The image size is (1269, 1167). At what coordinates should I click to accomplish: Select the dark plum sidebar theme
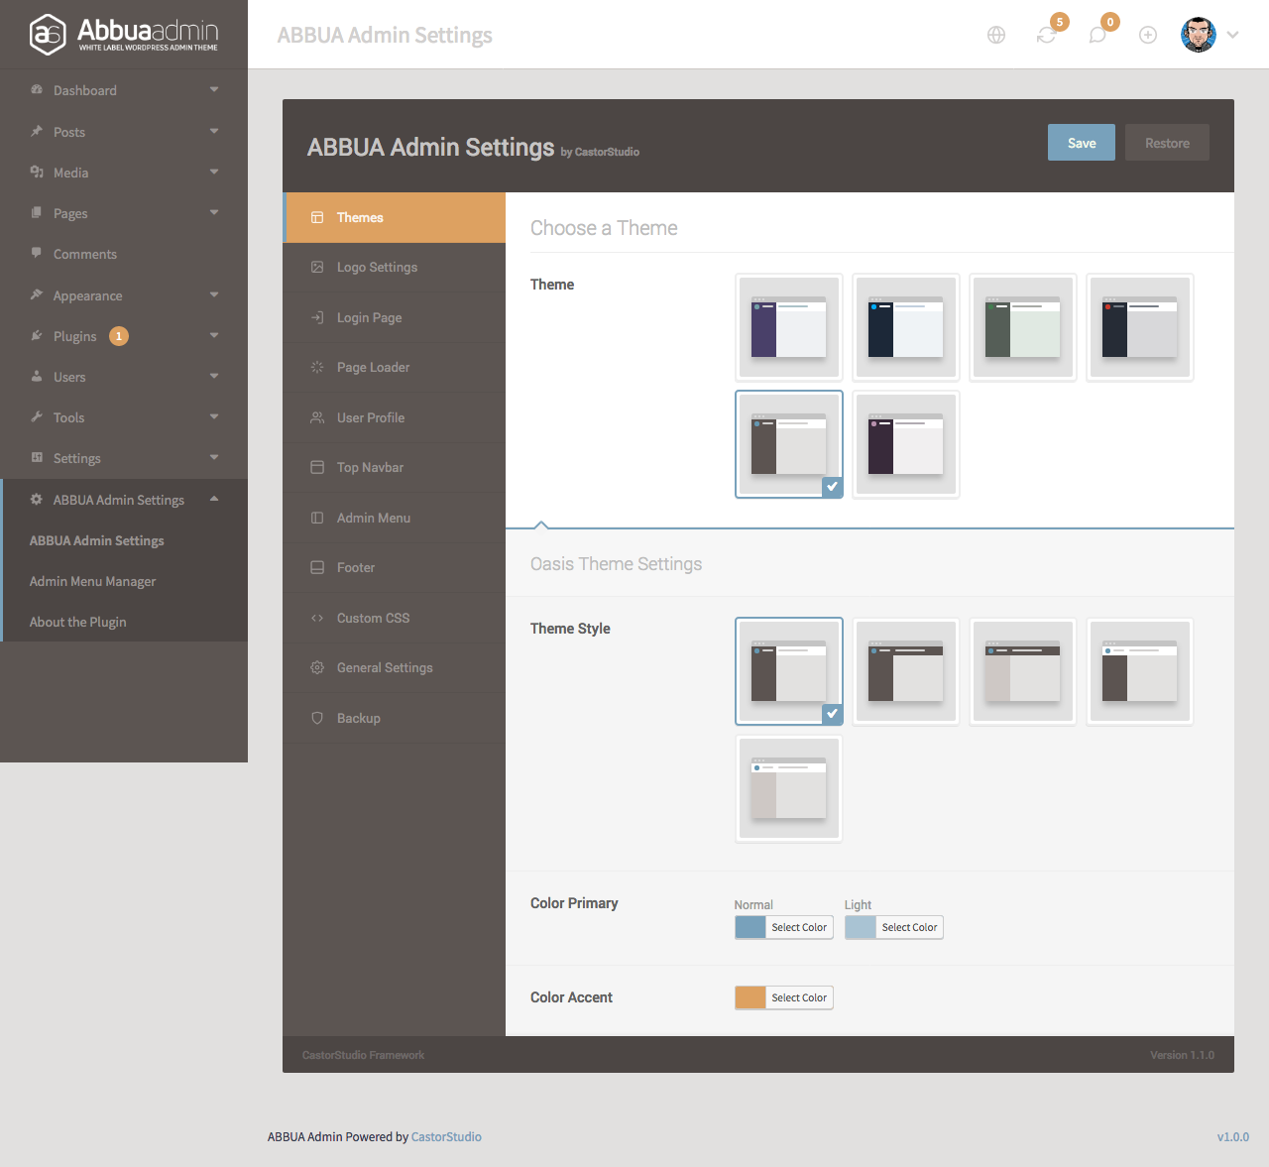pyautogui.click(x=906, y=444)
